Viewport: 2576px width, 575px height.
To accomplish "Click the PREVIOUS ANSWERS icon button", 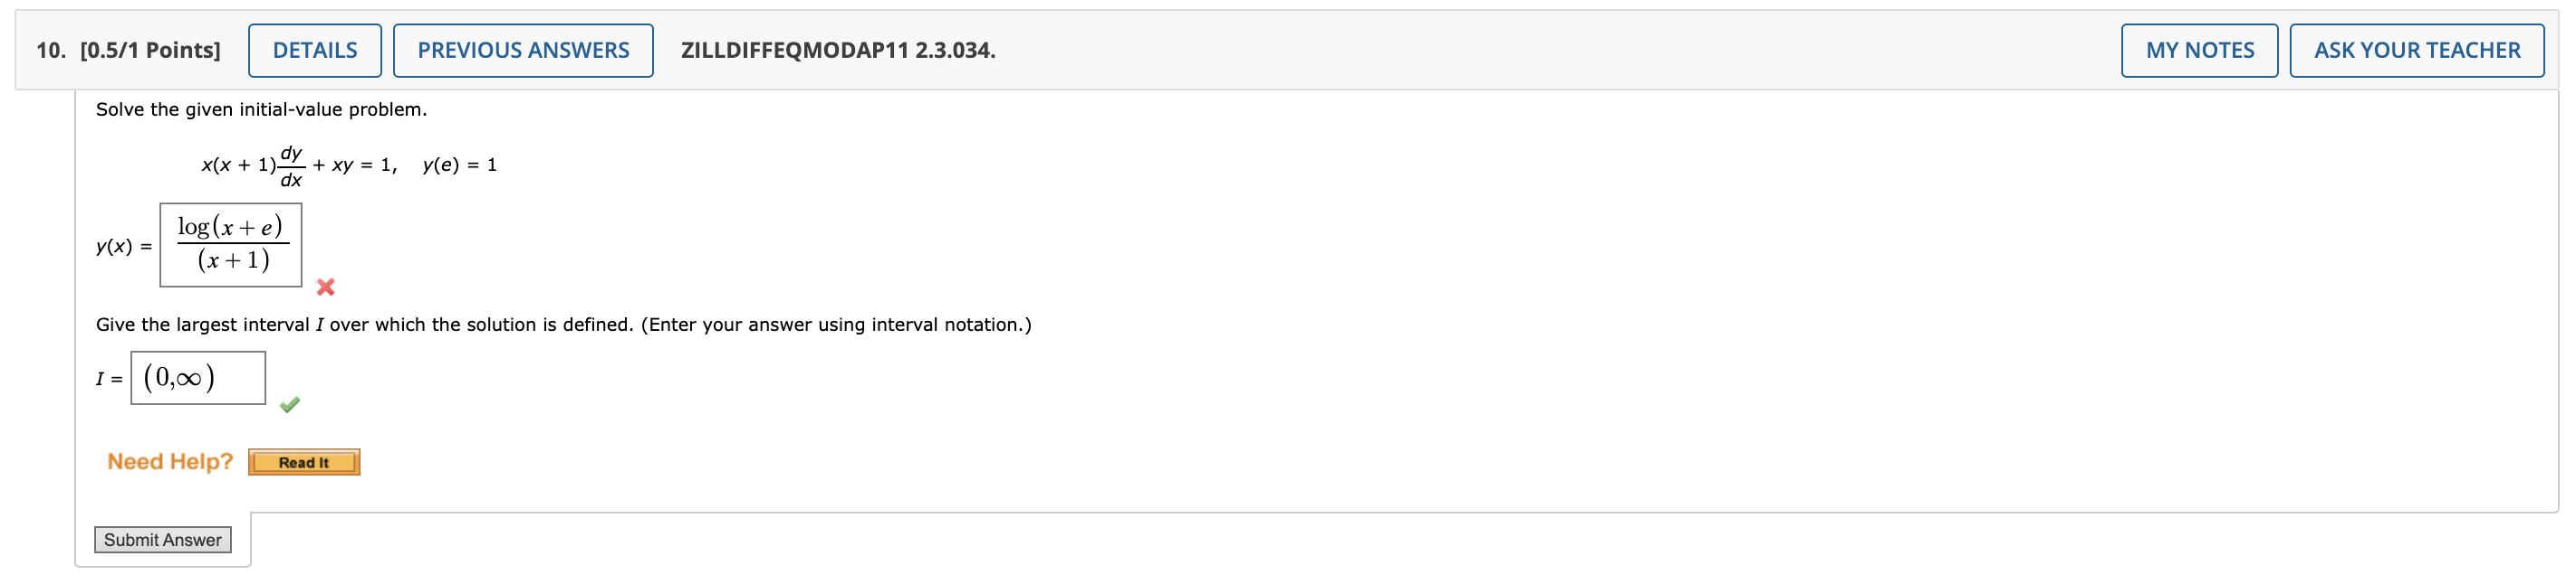I will [x=523, y=49].
